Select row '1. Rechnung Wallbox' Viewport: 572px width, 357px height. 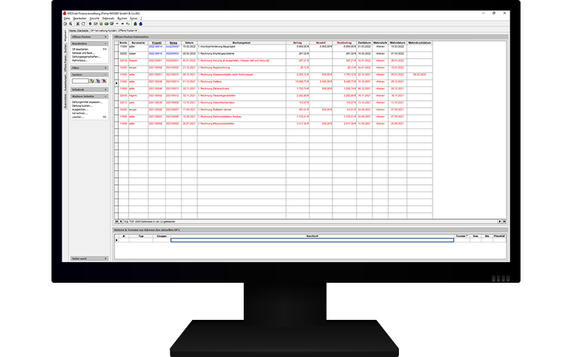(x=275, y=81)
